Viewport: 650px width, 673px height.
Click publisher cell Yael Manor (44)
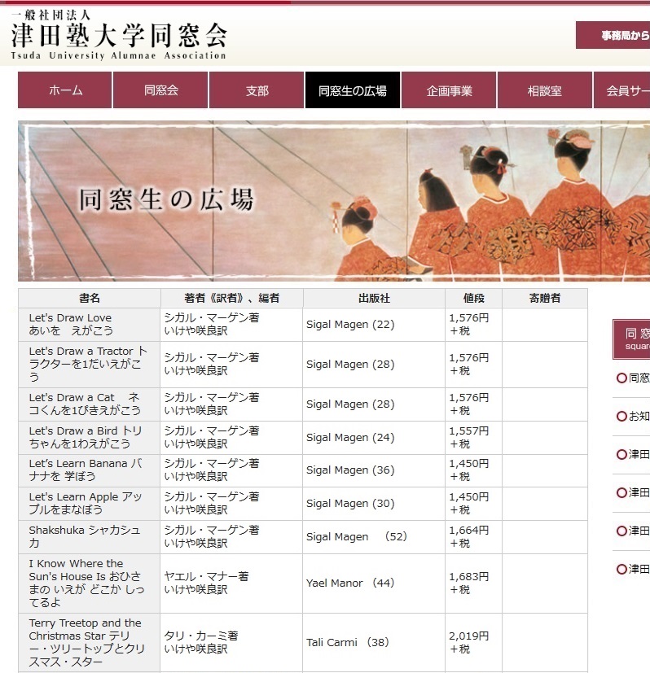coord(374,583)
